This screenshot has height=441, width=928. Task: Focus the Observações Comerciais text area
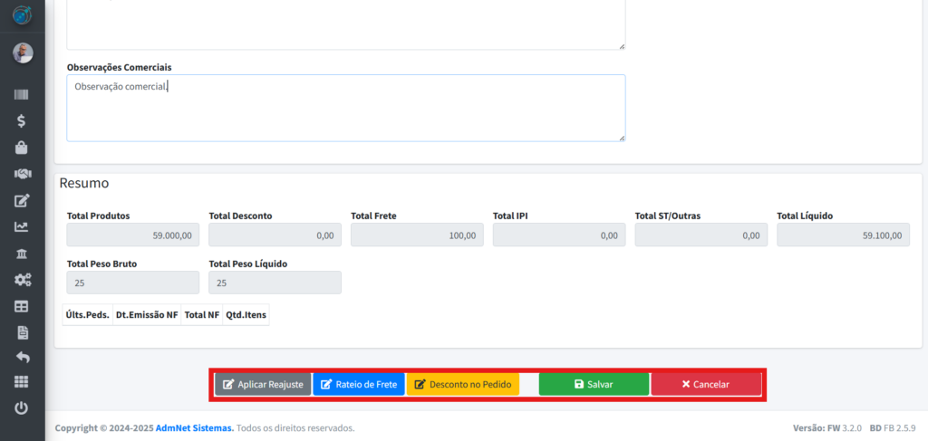click(x=345, y=108)
